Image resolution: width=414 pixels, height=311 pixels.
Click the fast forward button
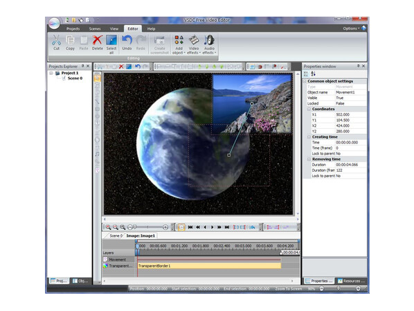point(219,227)
